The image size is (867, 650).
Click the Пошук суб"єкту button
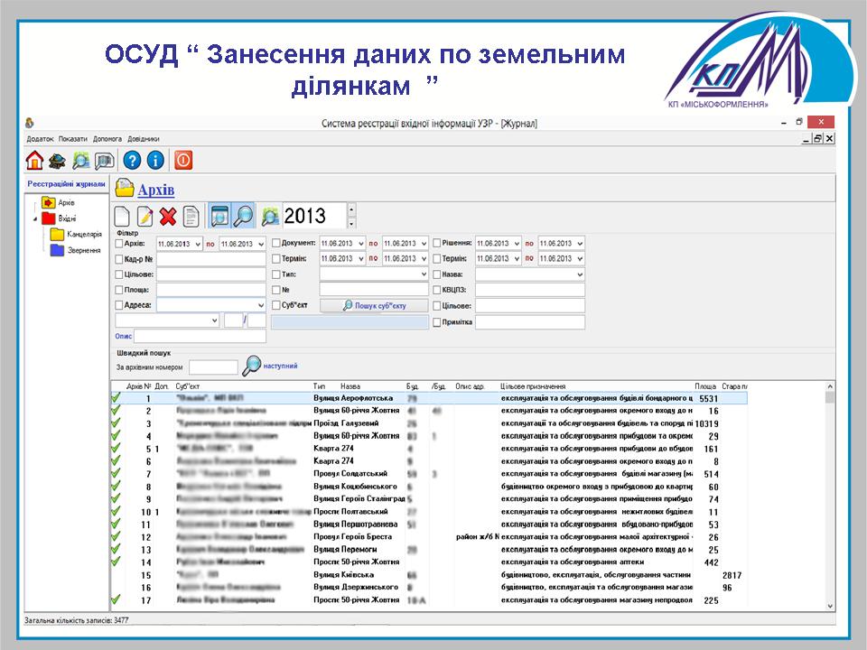[x=374, y=306]
